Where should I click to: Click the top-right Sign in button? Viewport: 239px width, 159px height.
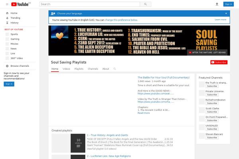[229, 4]
